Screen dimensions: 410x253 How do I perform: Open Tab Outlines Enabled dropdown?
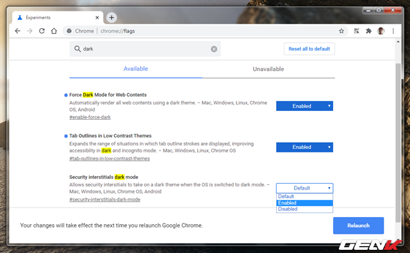click(305, 147)
